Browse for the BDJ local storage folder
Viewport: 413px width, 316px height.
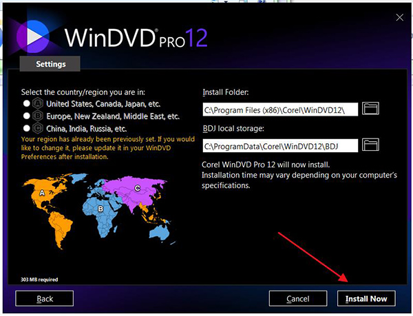[370, 145]
